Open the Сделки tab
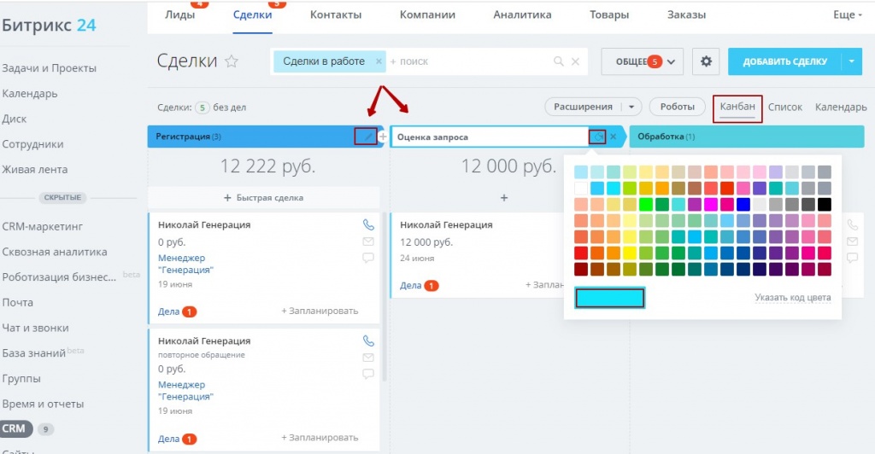Image resolution: width=875 pixels, height=454 pixels. point(252,15)
